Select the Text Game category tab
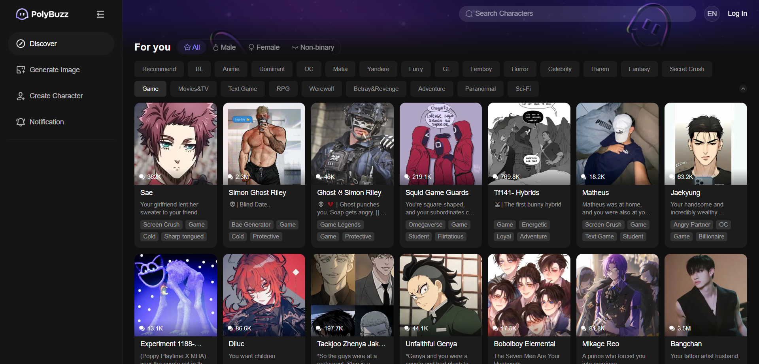Screen dimensions: 759x364 coord(243,89)
